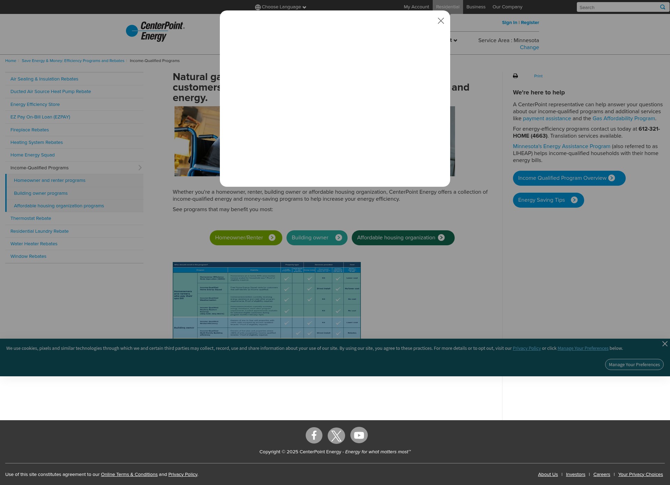670x485 pixels.
Task: Click the search magnifier icon
Action: click(662, 7)
